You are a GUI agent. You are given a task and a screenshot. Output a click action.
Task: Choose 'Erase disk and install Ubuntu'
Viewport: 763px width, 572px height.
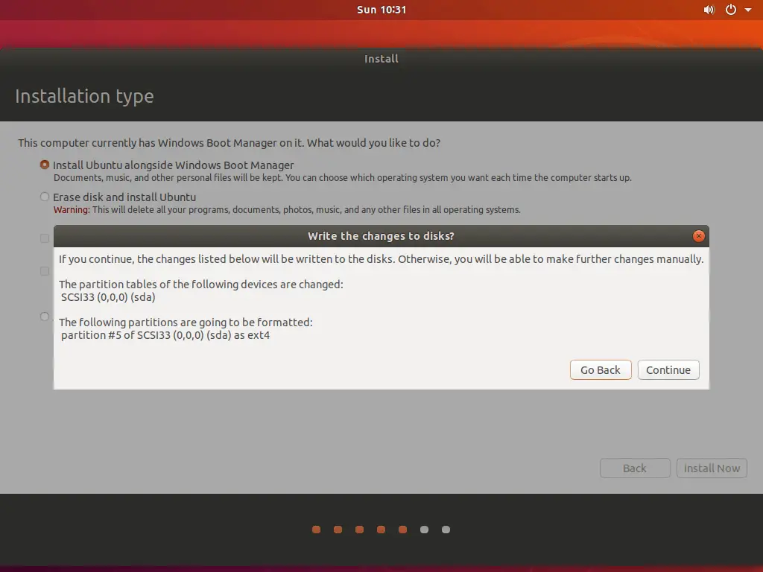click(x=44, y=197)
